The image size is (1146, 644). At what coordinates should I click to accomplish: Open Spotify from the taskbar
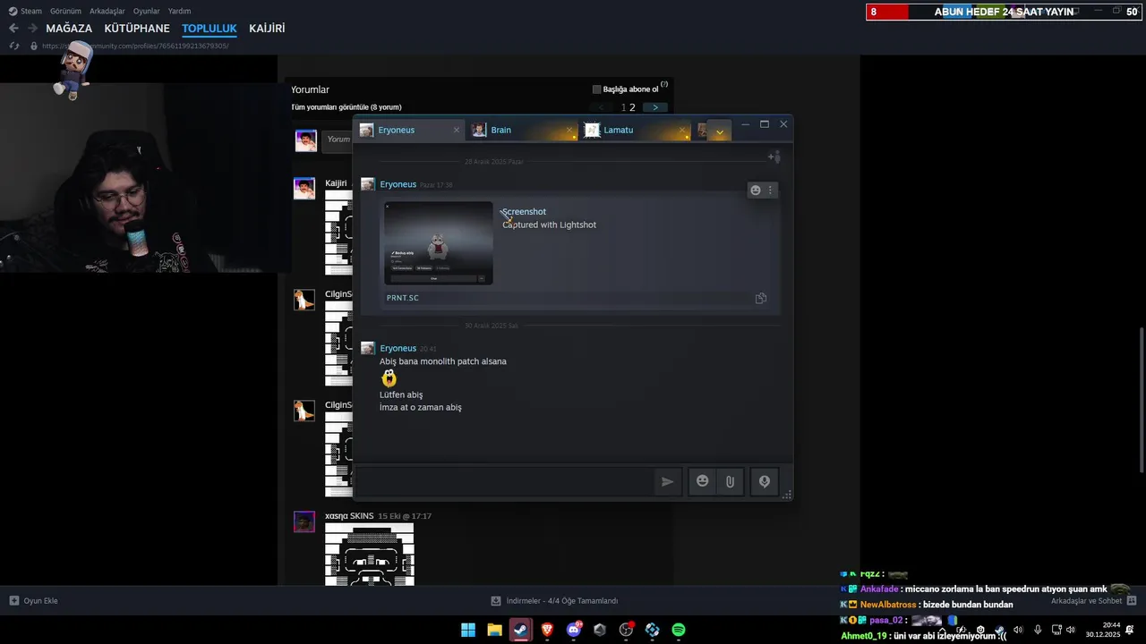679,630
